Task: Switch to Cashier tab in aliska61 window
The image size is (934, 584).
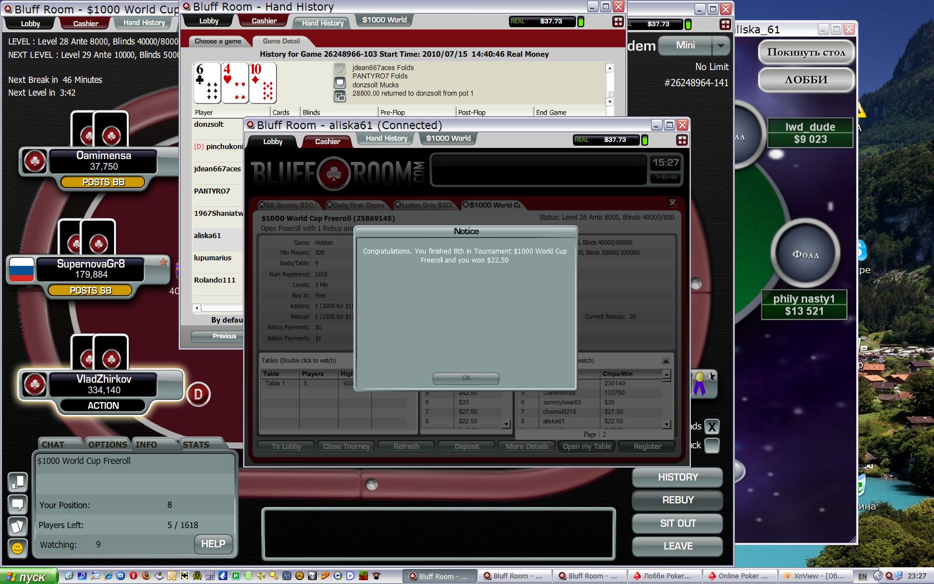Action: (x=327, y=141)
